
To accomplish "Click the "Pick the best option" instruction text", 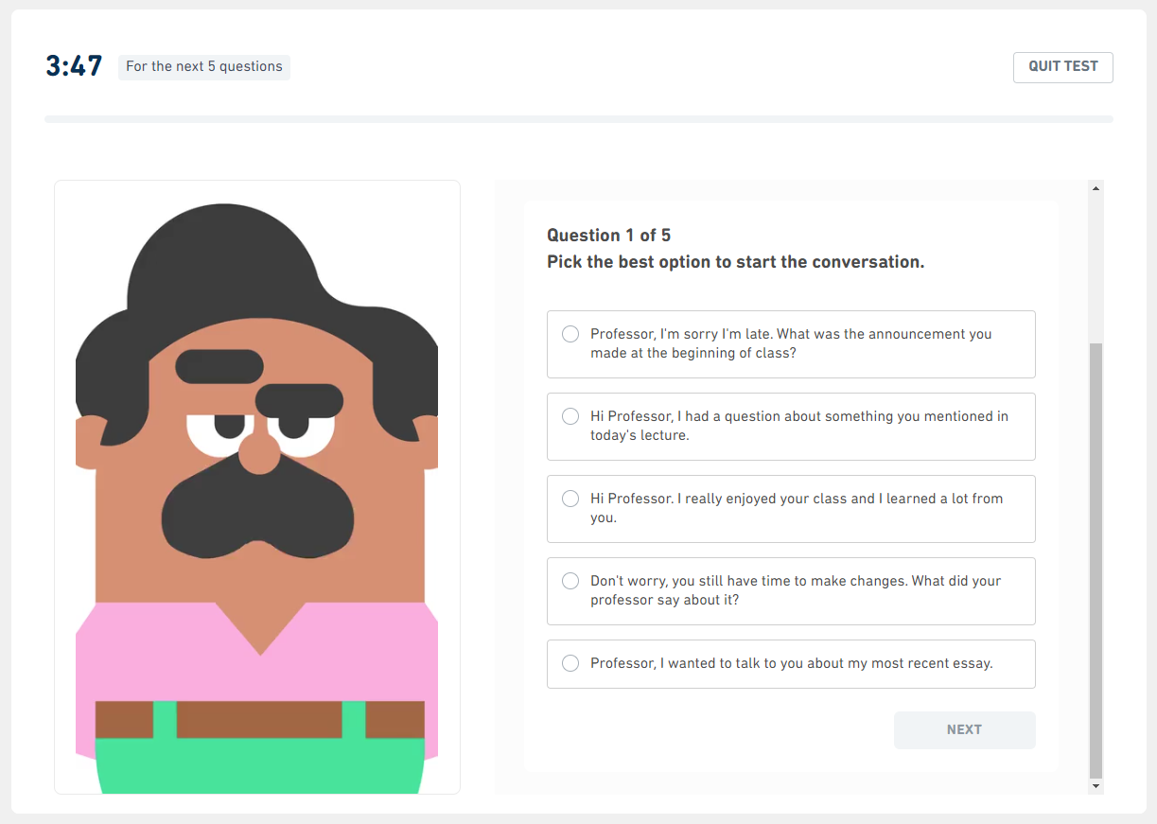I will pyautogui.click(x=735, y=262).
